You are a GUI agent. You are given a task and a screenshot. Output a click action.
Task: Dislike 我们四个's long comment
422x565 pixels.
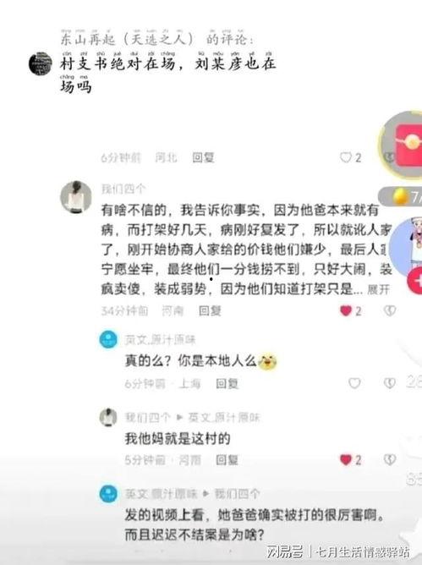coord(390,310)
